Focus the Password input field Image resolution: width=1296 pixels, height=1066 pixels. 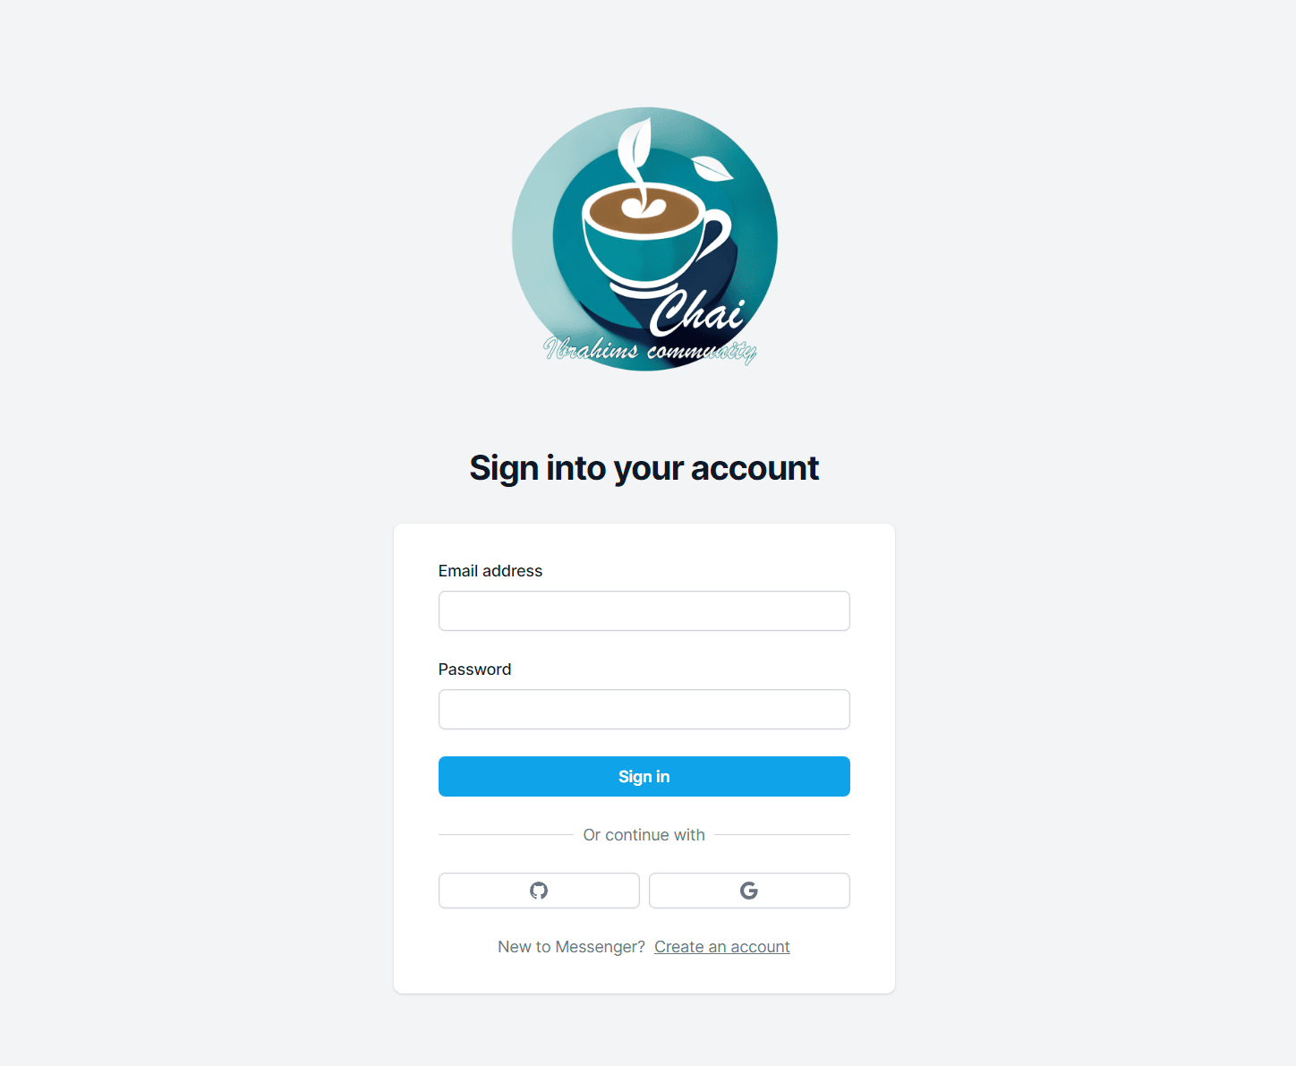coord(644,709)
